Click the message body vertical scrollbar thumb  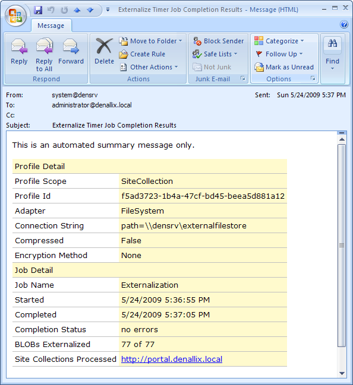click(342, 246)
